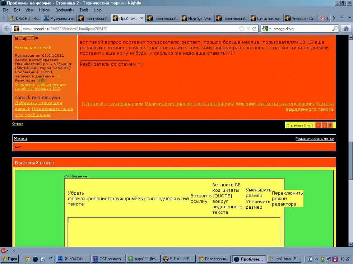Viewport: 353px width, 264px height.
Task: Click the page vertical scrollbar thumb
Action: coord(350,161)
